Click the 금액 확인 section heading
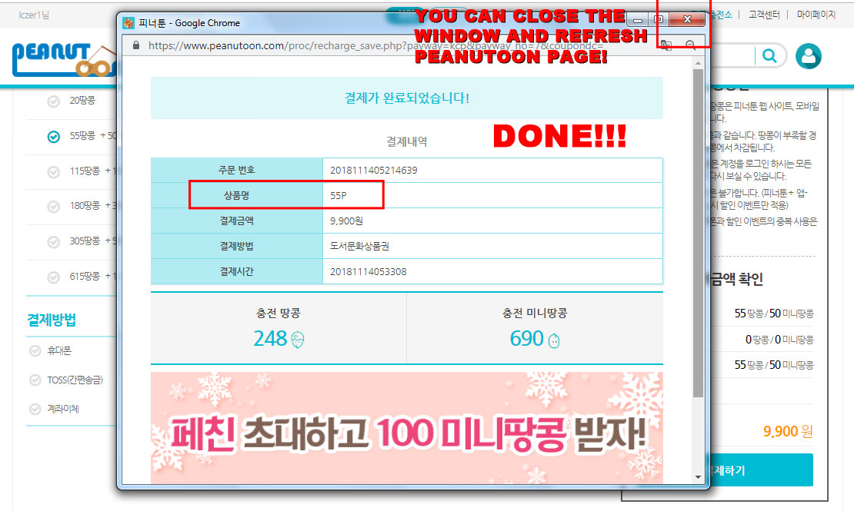 tap(736, 279)
